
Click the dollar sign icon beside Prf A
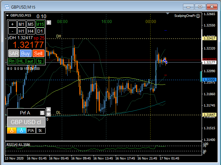(42, 113)
